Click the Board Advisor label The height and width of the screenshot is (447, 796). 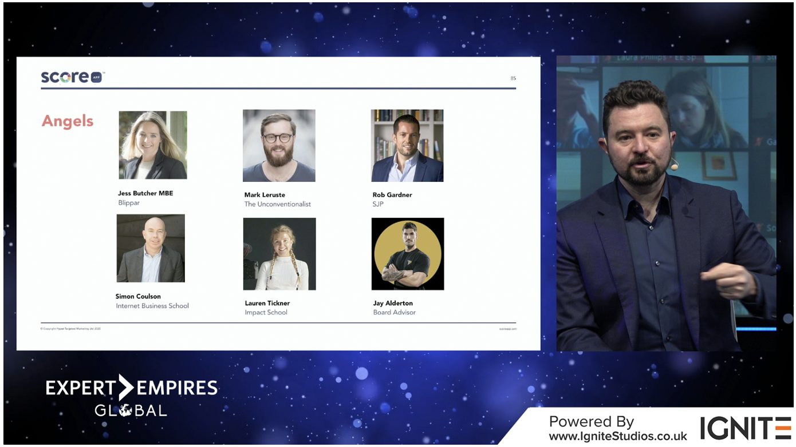[x=395, y=312]
